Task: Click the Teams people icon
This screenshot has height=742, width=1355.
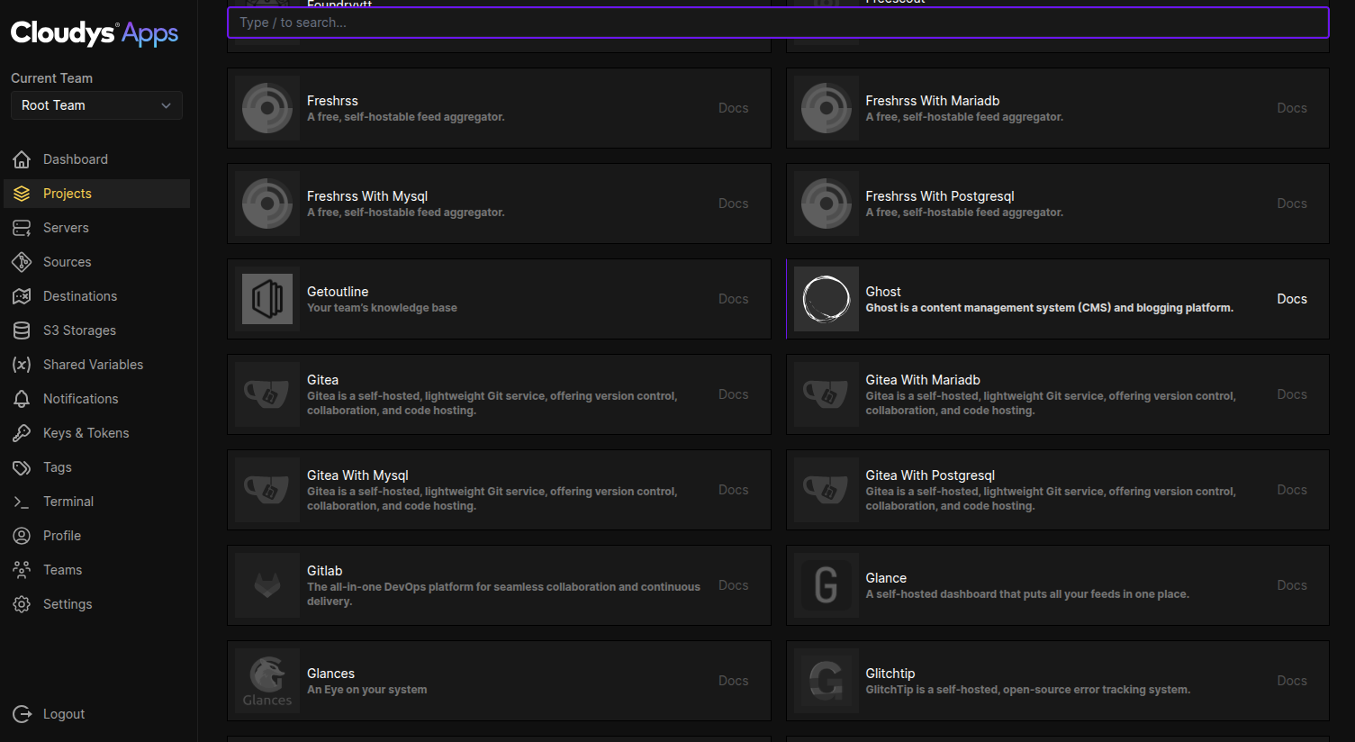Action: [22, 570]
